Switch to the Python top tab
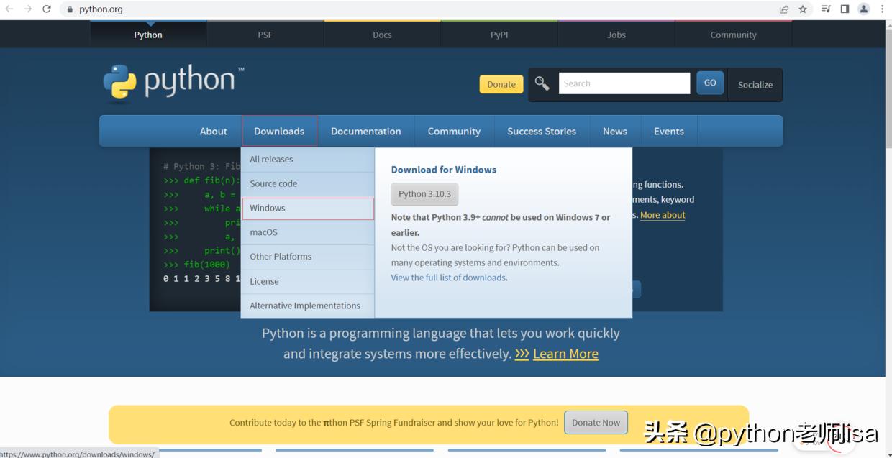This screenshot has width=892, height=458. click(148, 35)
